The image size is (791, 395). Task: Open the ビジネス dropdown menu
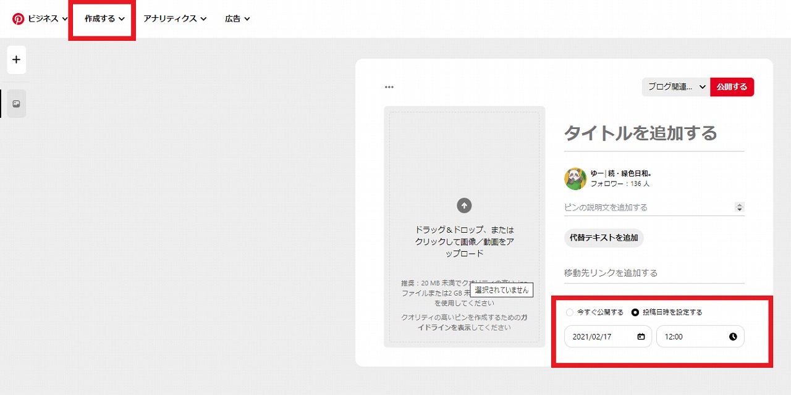coord(48,19)
